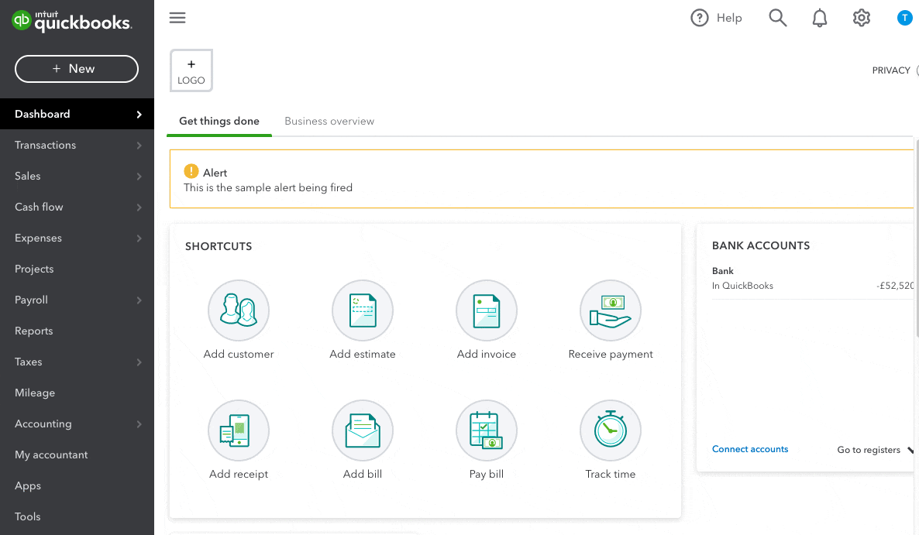The height and width of the screenshot is (535, 919).
Task: Click the Add invoice label
Action: click(487, 354)
